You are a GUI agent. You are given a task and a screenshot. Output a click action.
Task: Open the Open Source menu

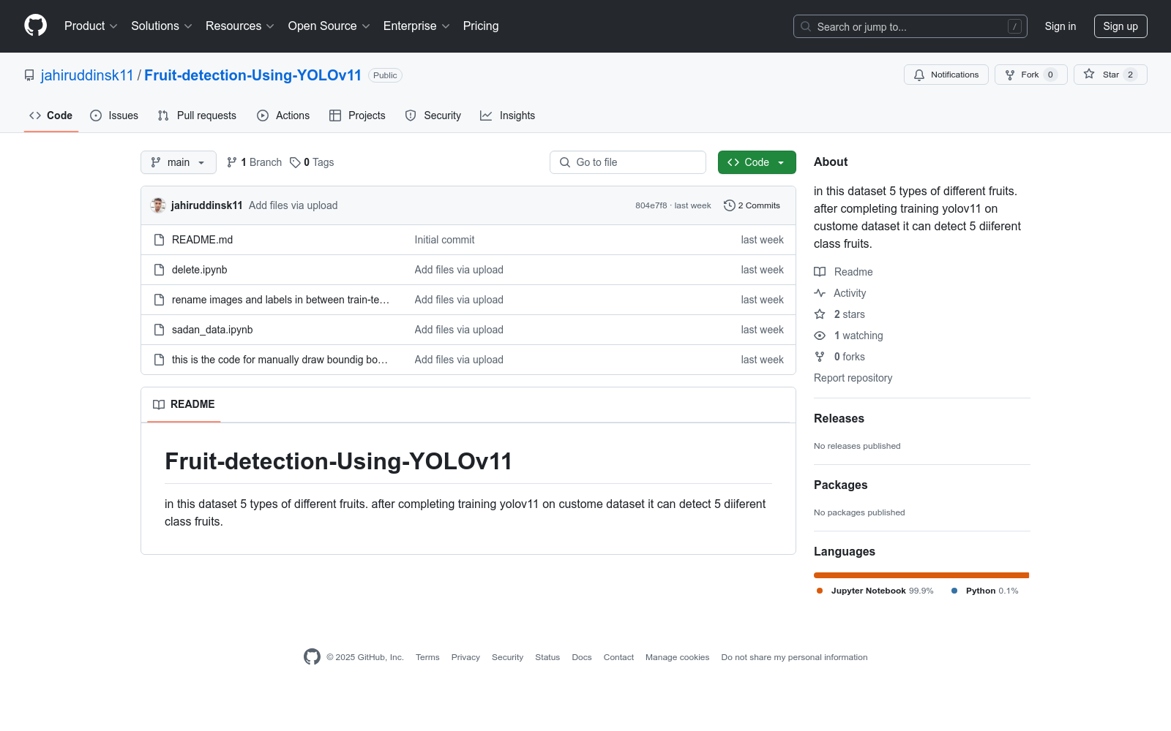coord(328,26)
